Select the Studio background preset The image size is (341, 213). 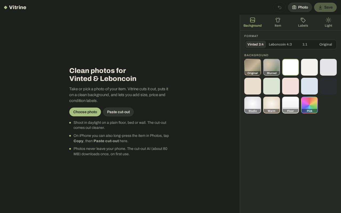[x=253, y=105]
